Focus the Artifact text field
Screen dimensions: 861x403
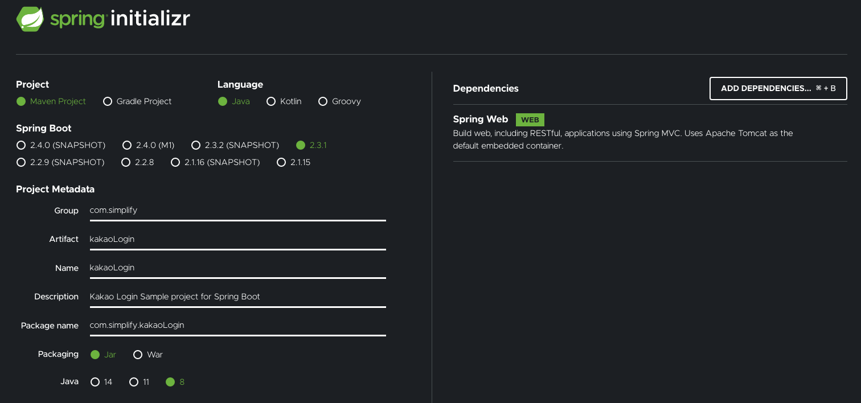pos(237,239)
